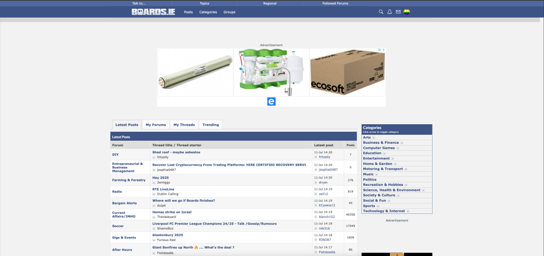
Task: Open the Followed Forums top menu
Action: [x=335, y=4]
